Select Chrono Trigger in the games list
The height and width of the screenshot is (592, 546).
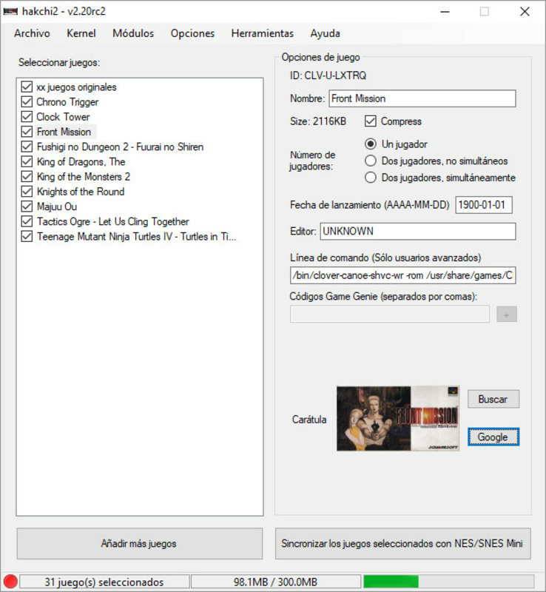pyautogui.click(x=67, y=102)
